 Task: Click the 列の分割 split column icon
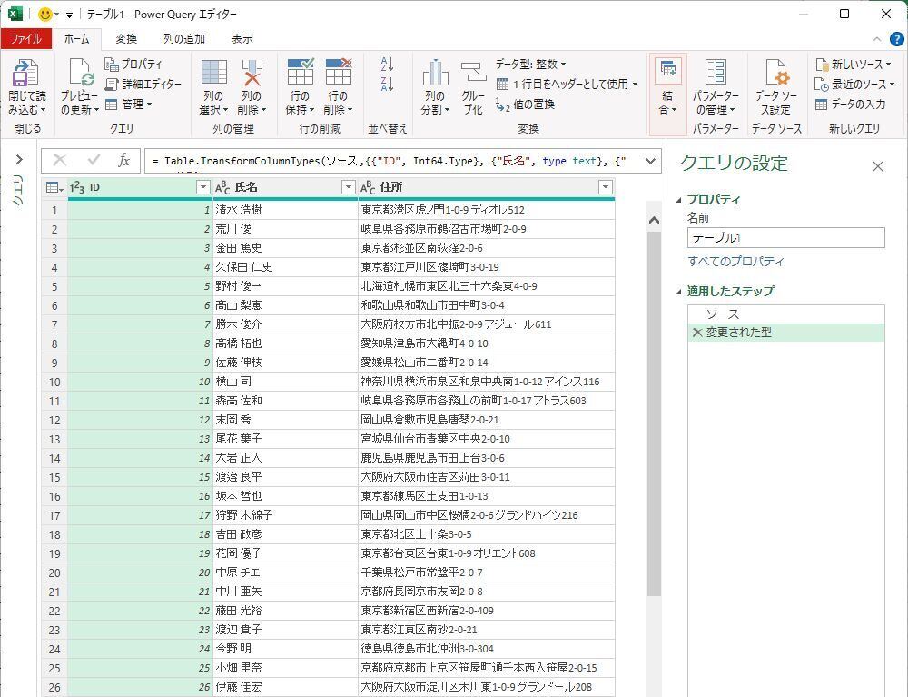tap(435, 73)
